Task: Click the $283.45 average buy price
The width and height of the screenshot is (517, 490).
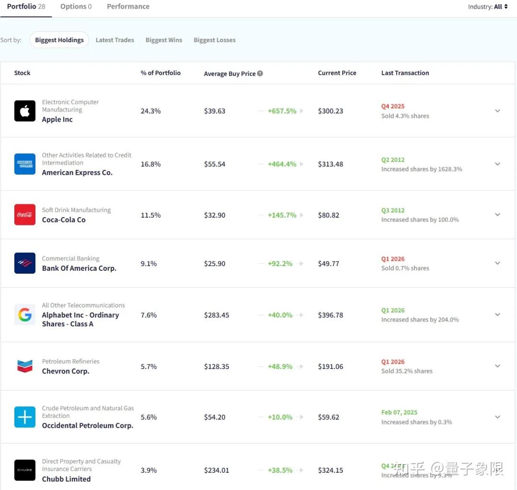Action: tap(216, 315)
